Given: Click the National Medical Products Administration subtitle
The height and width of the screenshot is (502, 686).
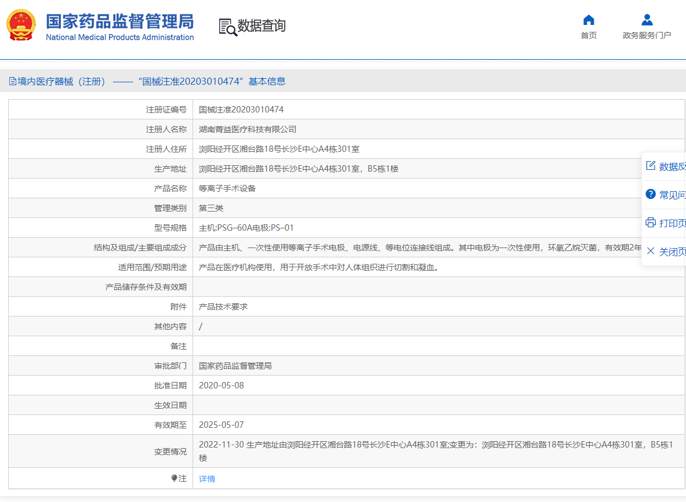Looking at the screenshot, I should coord(120,37).
